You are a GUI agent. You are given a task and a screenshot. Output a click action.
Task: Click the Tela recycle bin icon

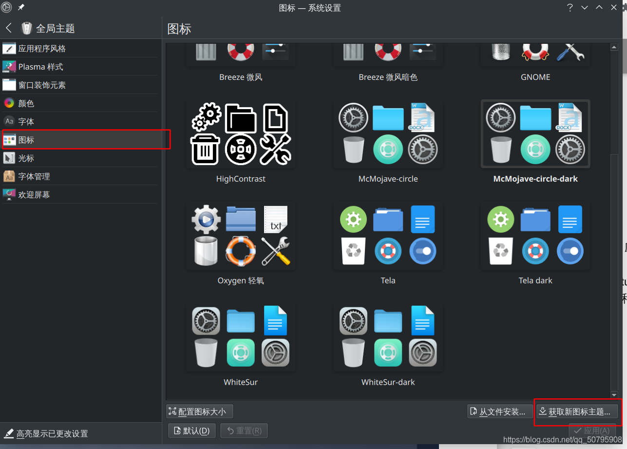tap(354, 251)
